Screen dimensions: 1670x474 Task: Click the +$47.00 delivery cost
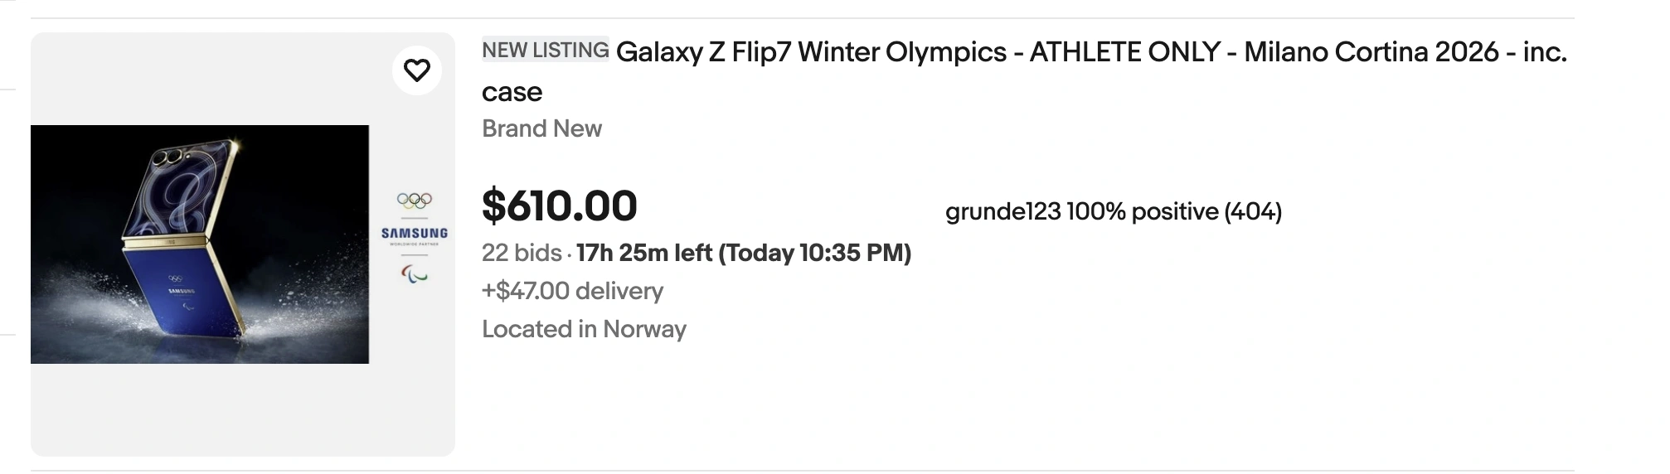[x=572, y=291]
